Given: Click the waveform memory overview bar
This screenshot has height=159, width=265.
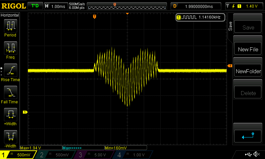Looking at the screenshot, I should [x=127, y=6].
